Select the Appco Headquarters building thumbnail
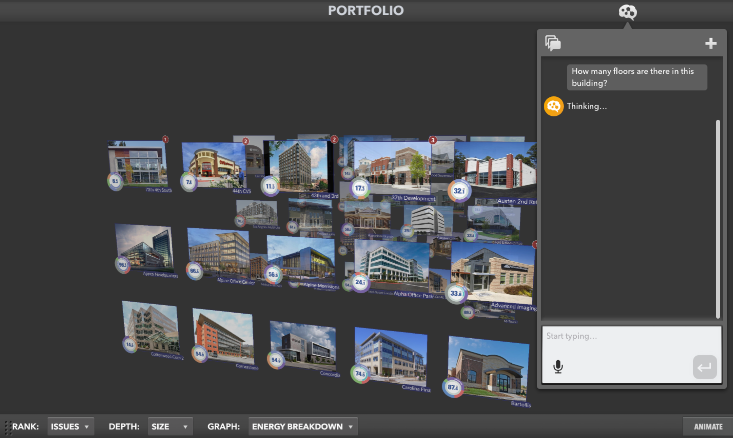Image resolution: width=733 pixels, height=438 pixels. tap(146, 248)
